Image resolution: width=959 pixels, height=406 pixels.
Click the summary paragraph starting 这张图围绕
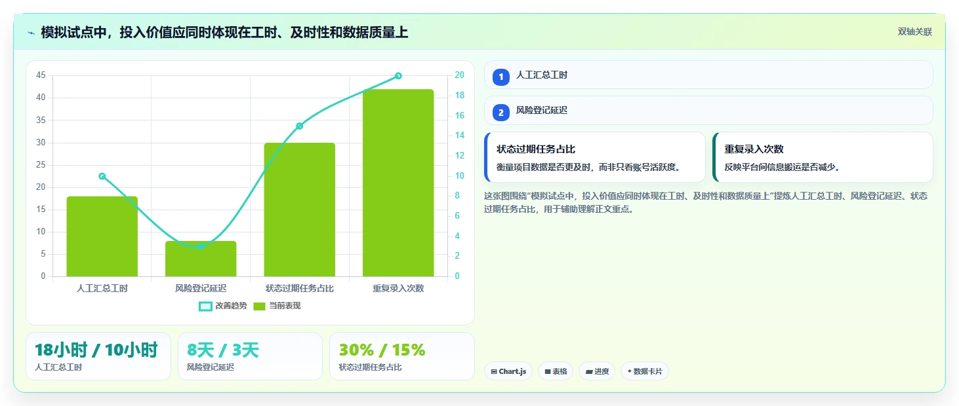[x=706, y=202]
